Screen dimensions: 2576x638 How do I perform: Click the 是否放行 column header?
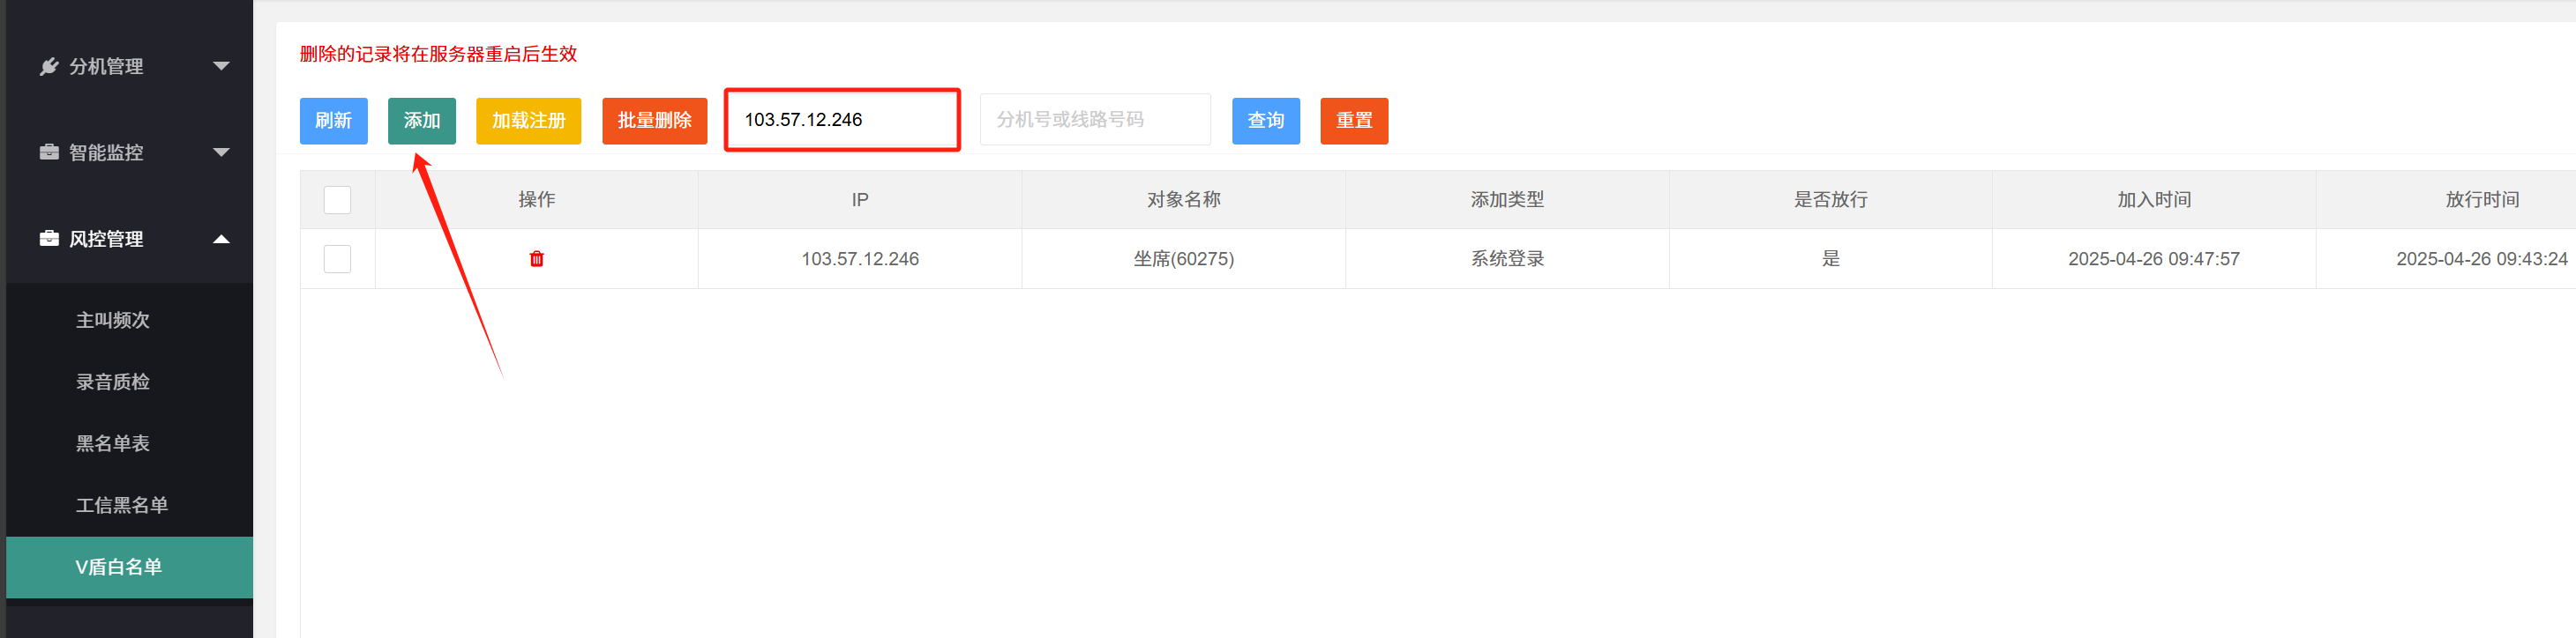point(1830,200)
